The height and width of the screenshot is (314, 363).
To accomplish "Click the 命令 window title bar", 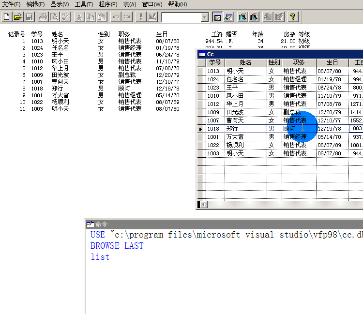I will (224, 224).
